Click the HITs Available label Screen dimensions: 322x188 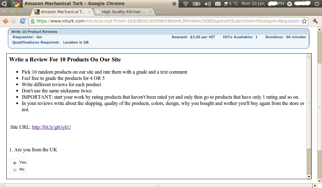pyautogui.click(x=238, y=37)
